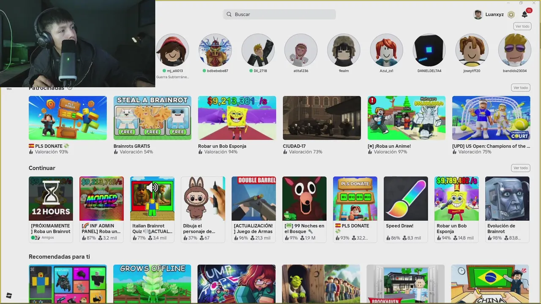Open the Shrek outhouse recommended game
The height and width of the screenshot is (304, 541).
pyautogui.click(x=321, y=284)
